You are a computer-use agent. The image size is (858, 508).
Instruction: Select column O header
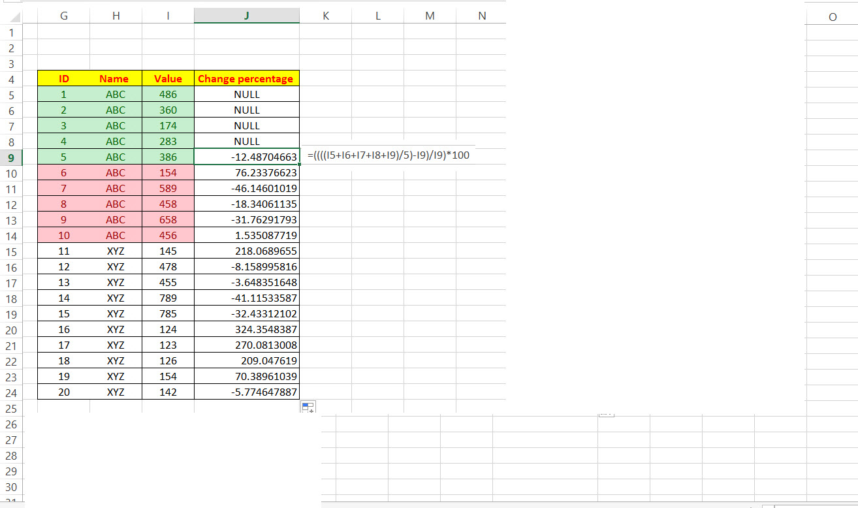coord(832,17)
